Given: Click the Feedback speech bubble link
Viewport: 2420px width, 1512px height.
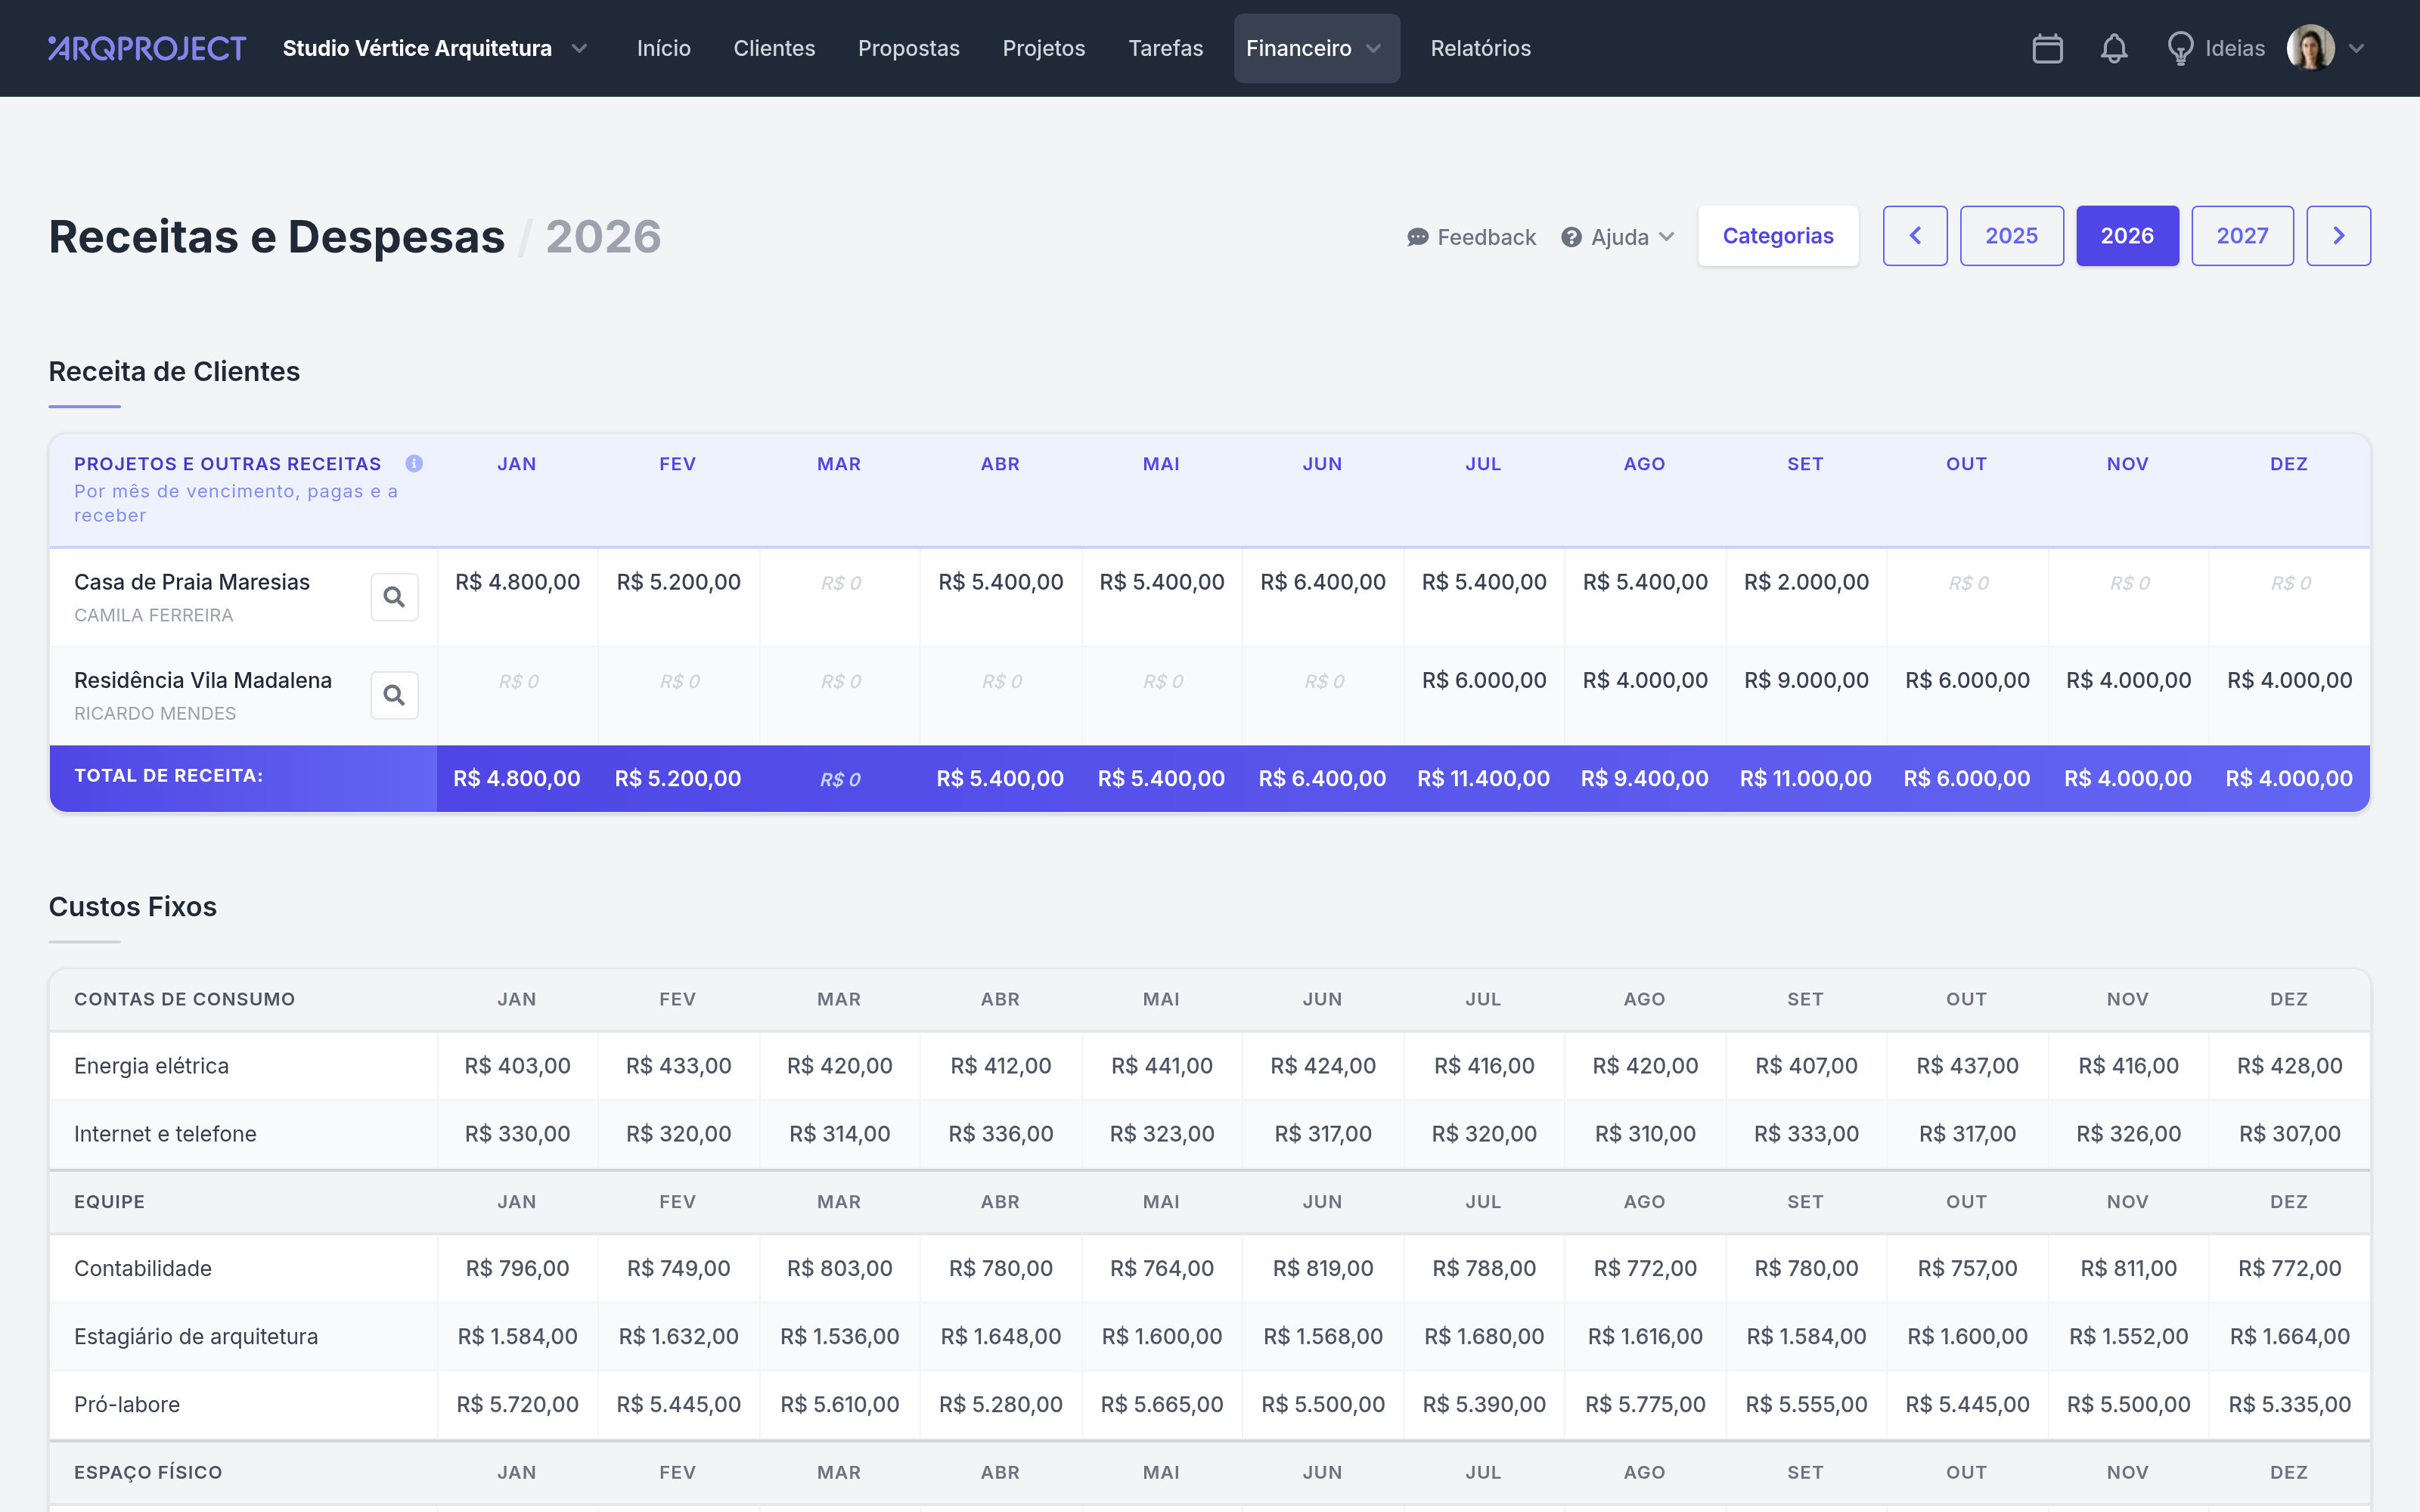Looking at the screenshot, I should 1471,237.
